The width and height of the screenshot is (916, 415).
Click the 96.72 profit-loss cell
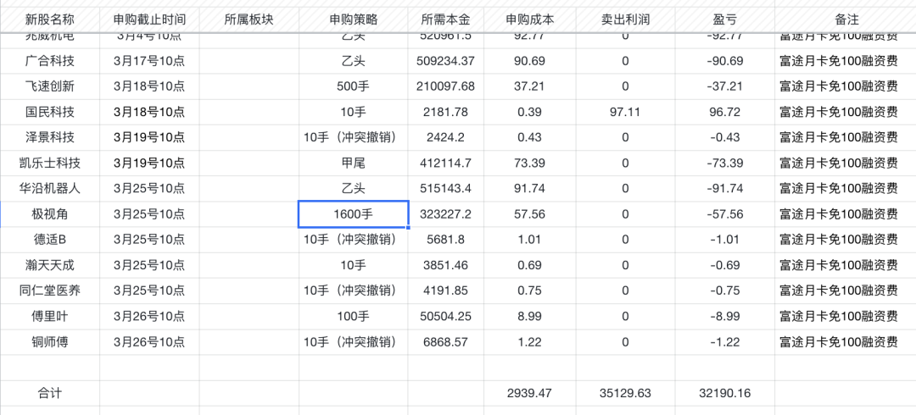pos(724,112)
